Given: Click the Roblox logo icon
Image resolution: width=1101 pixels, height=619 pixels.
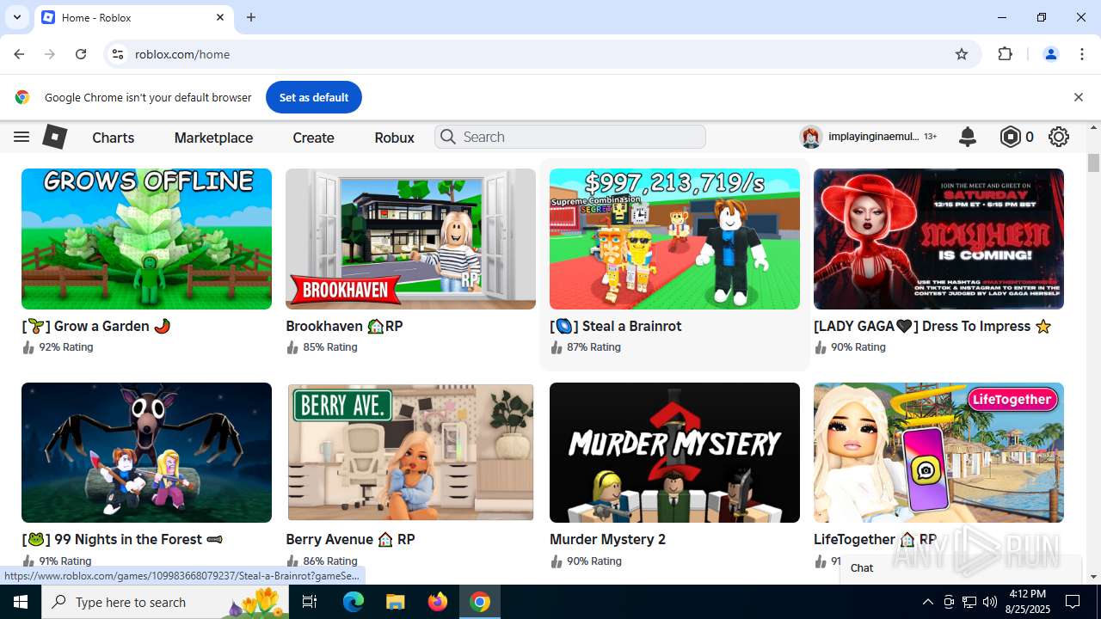Looking at the screenshot, I should (x=55, y=137).
